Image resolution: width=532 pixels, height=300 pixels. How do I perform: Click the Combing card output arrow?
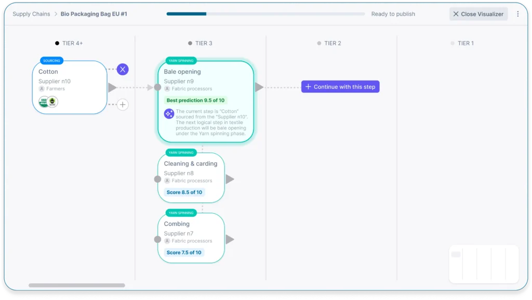230,239
